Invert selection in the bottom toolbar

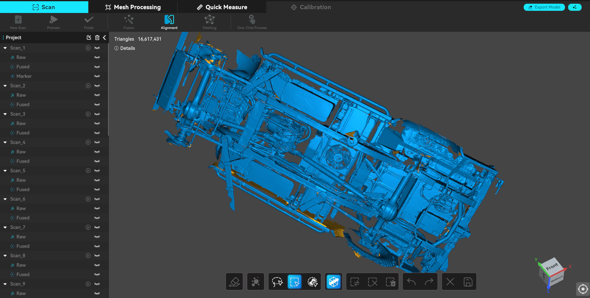click(x=355, y=282)
